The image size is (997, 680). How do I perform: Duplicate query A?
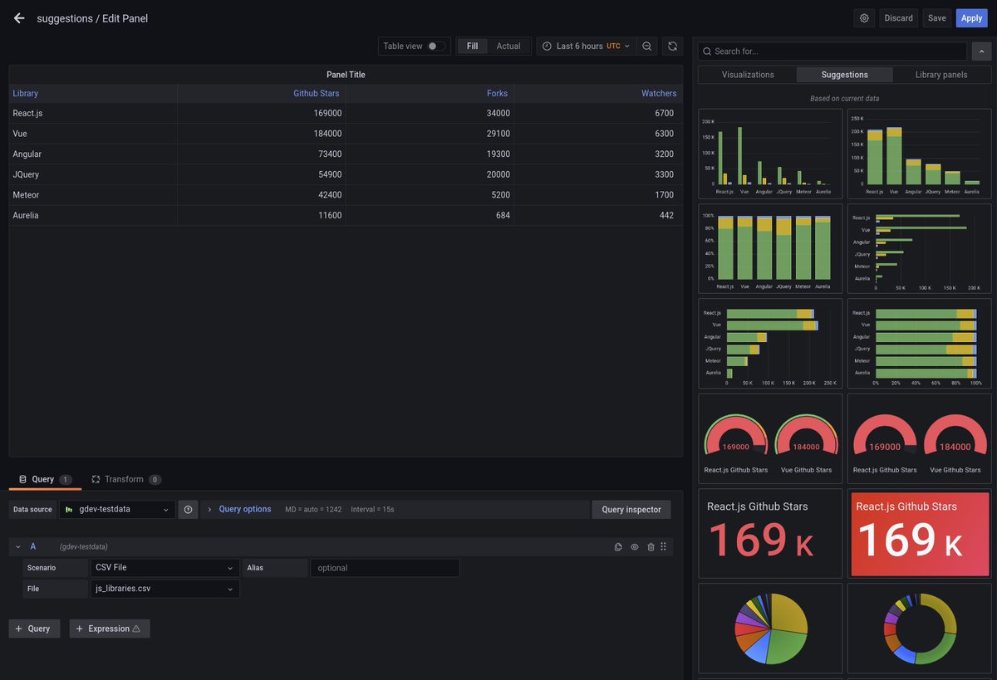click(618, 546)
